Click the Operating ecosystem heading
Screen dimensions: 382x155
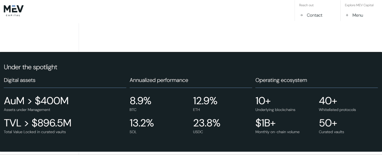281,80
